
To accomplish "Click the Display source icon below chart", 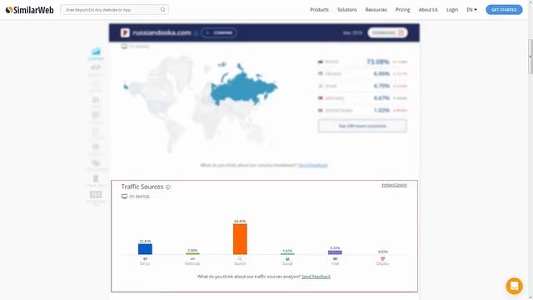I will click(383, 259).
